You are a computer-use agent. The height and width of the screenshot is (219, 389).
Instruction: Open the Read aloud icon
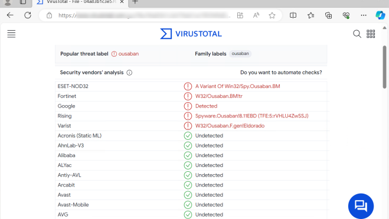[256, 15]
